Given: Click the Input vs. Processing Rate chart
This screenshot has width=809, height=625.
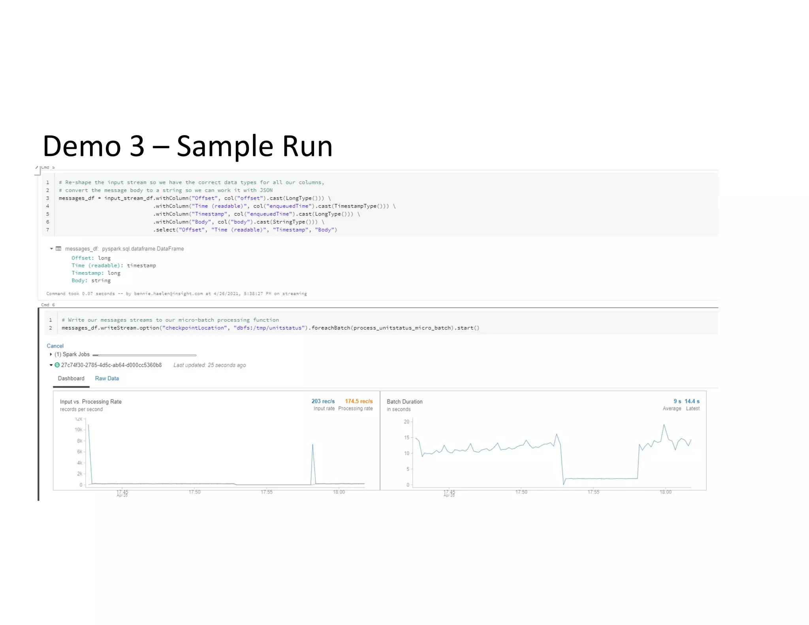Looking at the screenshot, I should 216,441.
